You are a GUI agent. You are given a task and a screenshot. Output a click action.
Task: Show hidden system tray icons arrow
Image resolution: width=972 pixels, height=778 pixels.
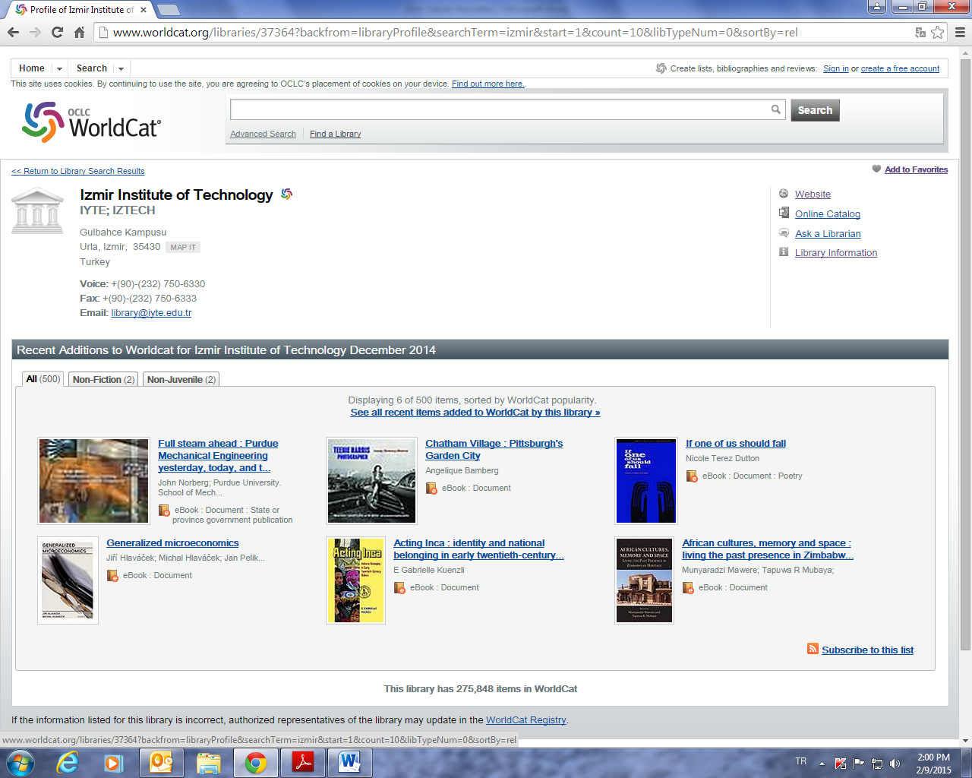[822, 763]
